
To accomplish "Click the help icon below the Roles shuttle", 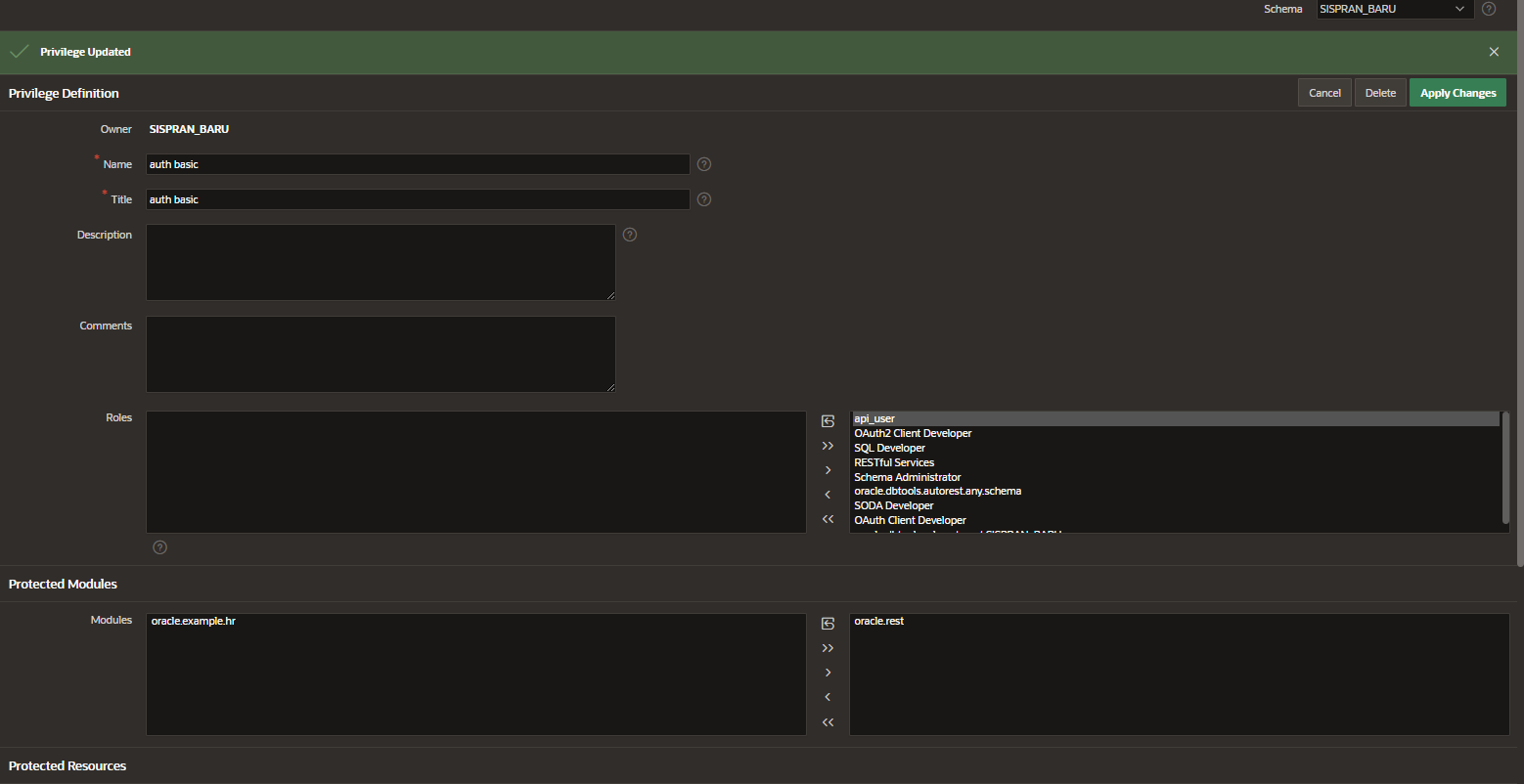I will 159,547.
